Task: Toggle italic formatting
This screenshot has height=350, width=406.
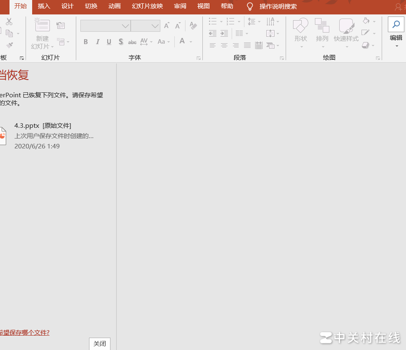Action: (x=97, y=41)
